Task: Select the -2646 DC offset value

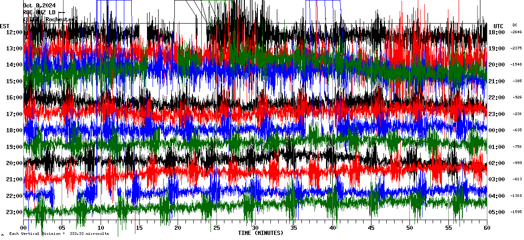Action: click(516, 32)
